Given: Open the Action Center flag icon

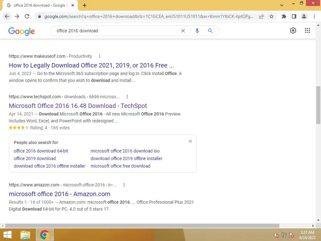Looking at the screenshot, I should click(x=292, y=235).
